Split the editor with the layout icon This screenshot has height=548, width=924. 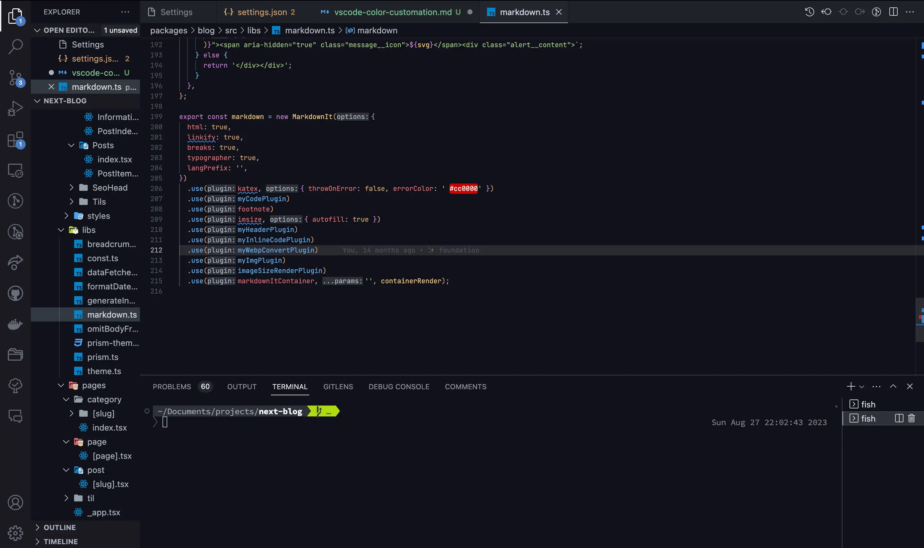click(893, 12)
